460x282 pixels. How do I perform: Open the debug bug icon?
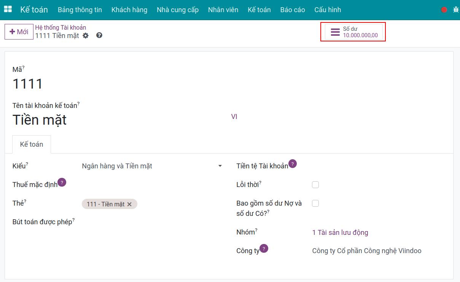pos(456,10)
